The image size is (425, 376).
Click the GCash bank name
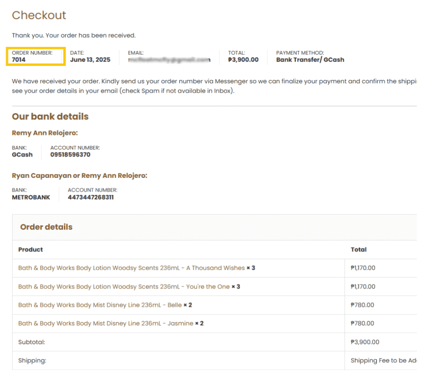22,155
